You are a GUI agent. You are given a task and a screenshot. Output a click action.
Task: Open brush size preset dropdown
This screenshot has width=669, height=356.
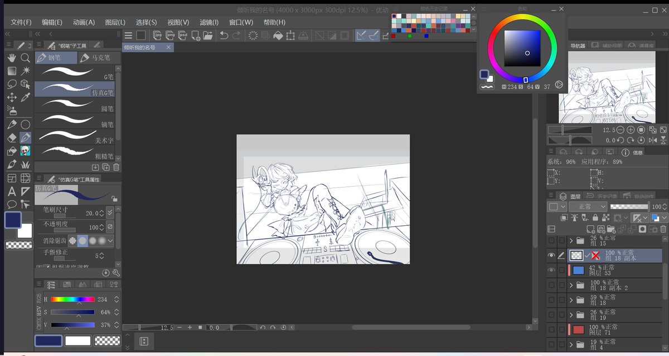point(110,213)
